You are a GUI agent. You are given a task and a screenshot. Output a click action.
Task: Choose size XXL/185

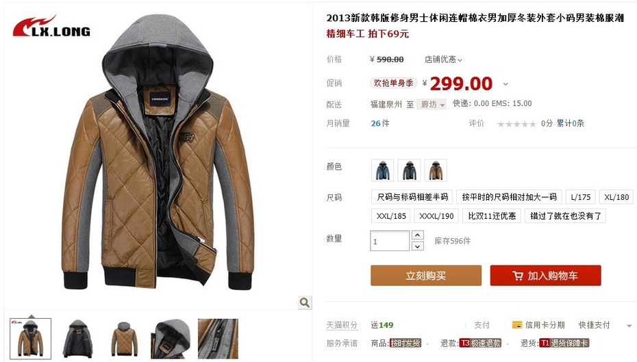391,216
